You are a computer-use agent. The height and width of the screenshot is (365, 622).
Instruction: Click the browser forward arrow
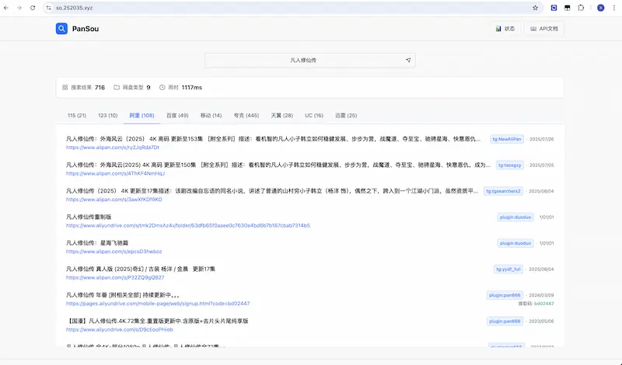(x=19, y=8)
